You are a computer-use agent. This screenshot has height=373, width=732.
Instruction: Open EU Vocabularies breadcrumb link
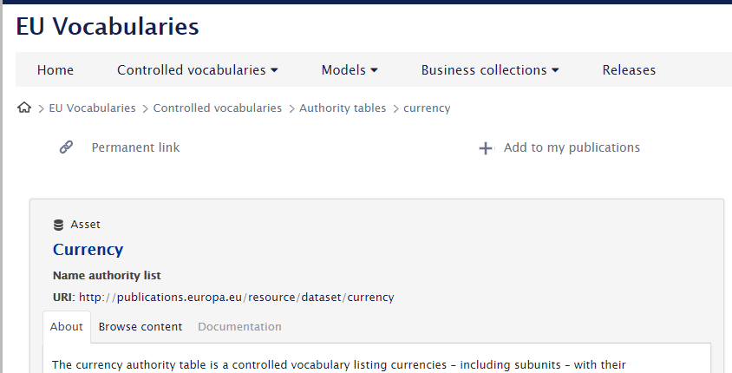[x=92, y=108]
